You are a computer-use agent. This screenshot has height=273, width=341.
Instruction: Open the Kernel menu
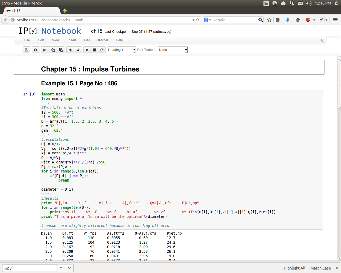[103, 40]
